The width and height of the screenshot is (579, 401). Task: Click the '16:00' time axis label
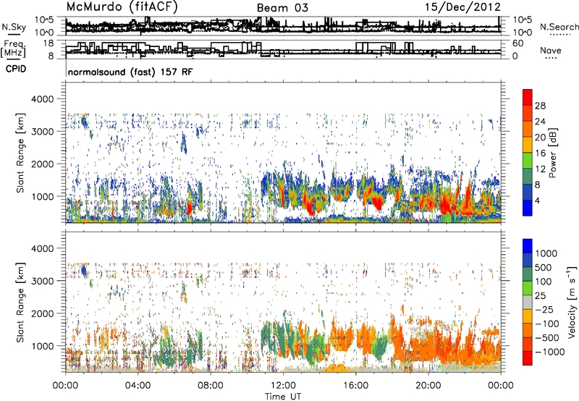[x=355, y=386]
